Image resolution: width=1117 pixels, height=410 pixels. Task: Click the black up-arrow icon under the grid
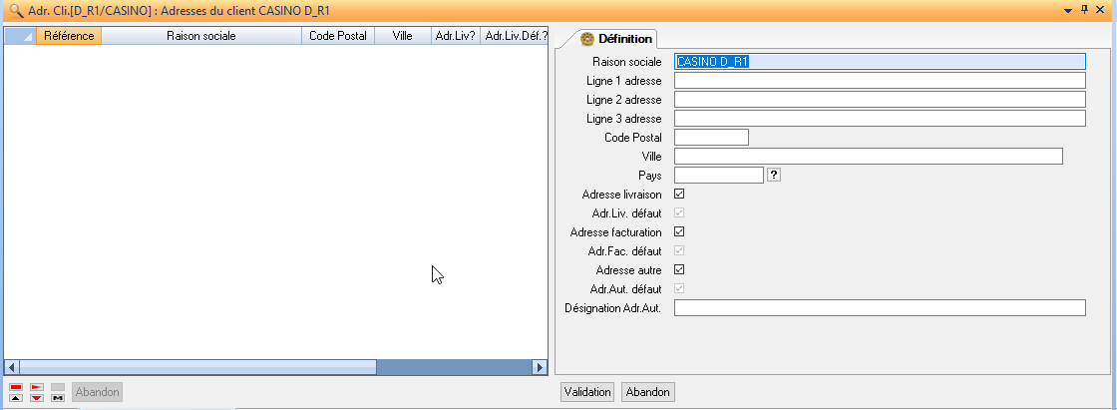point(16,397)
